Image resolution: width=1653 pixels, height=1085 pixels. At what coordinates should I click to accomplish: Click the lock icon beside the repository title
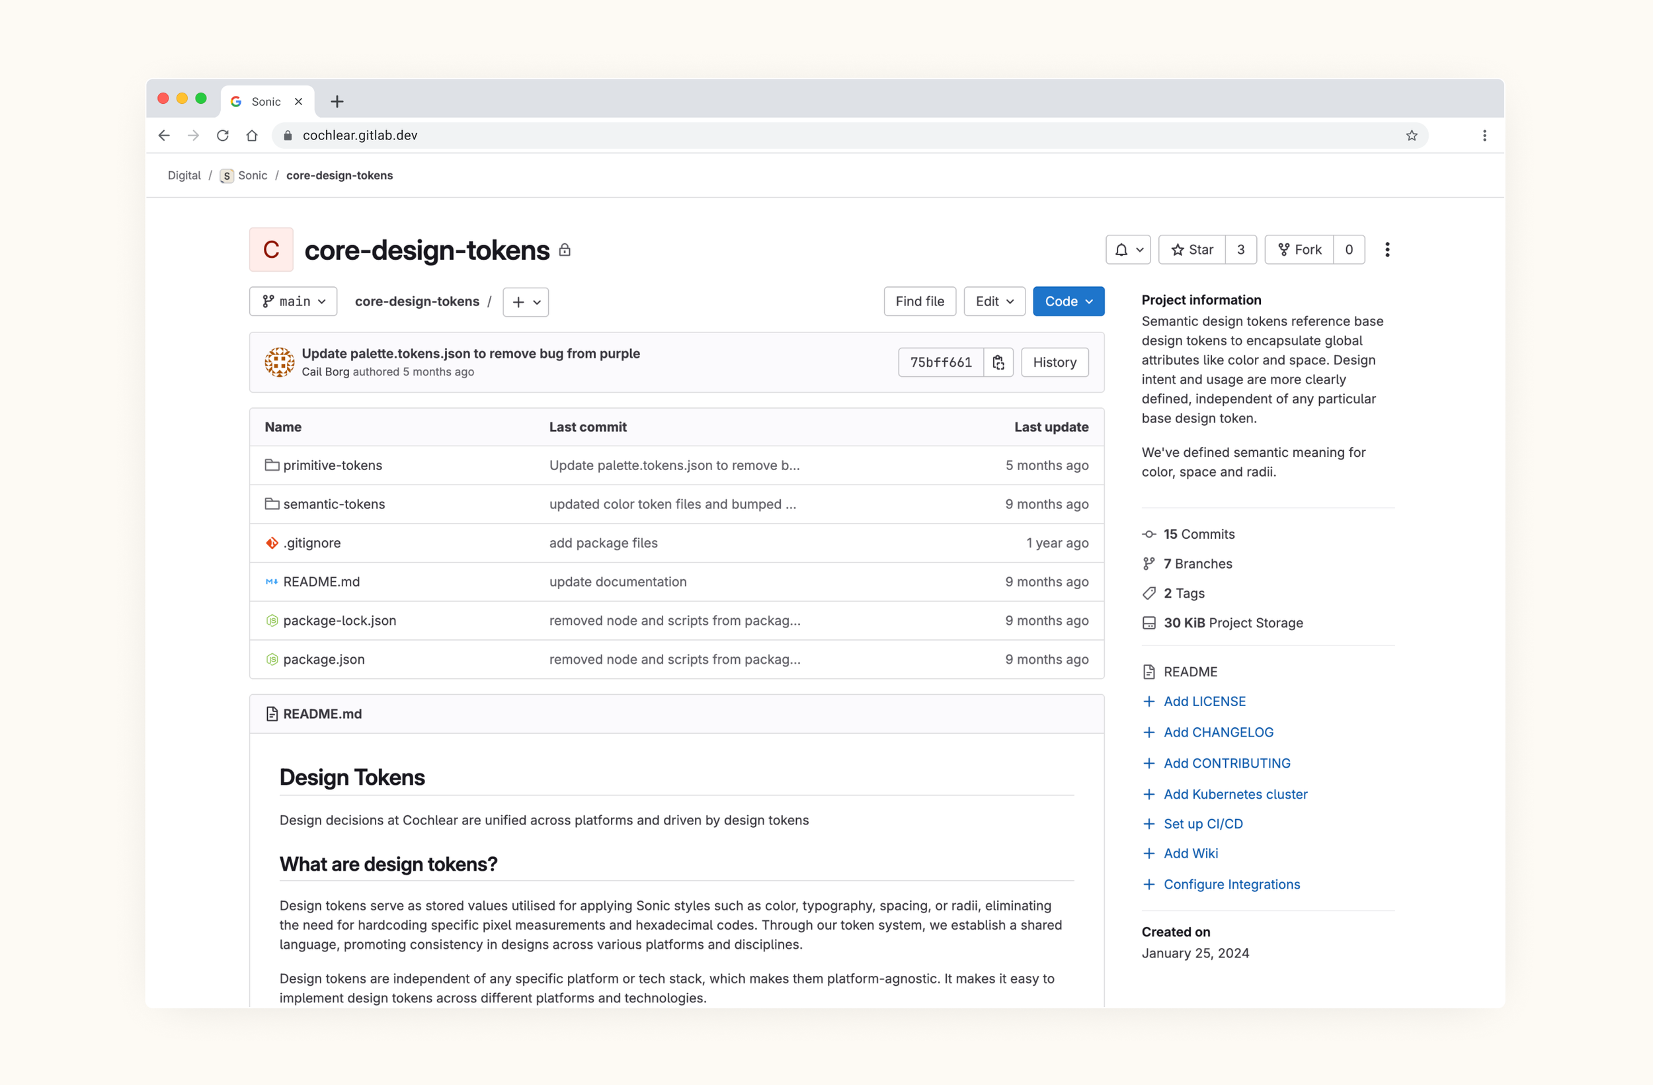565,250
